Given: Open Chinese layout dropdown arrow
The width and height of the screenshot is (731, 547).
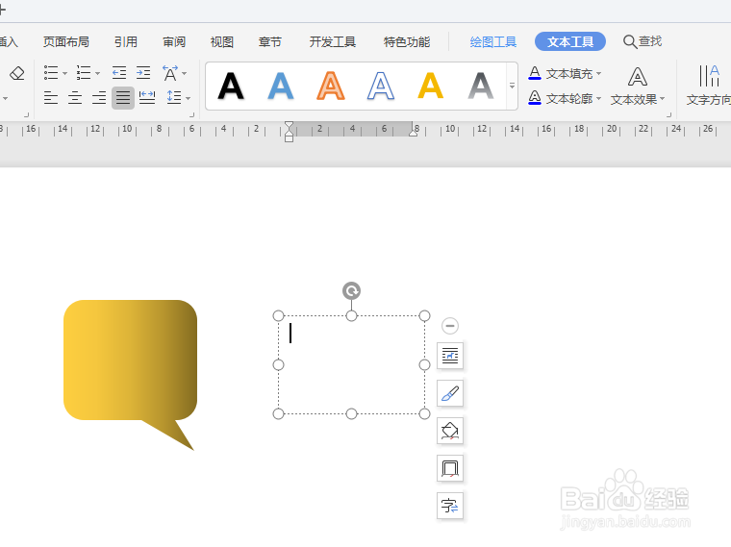Looking at the screenshot, I should click(184, 73).
